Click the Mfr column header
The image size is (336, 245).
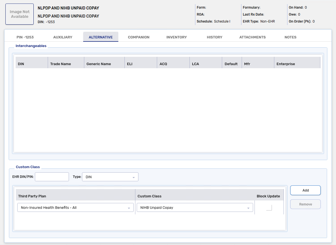(258, 63)
